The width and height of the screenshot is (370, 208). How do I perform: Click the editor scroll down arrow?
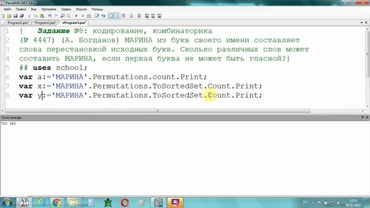[367, 106]
